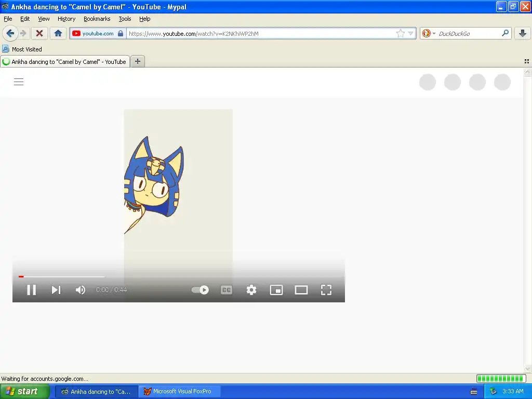
Task: Click the vertical scrollbar up arrow
Action: pos(527,72)
